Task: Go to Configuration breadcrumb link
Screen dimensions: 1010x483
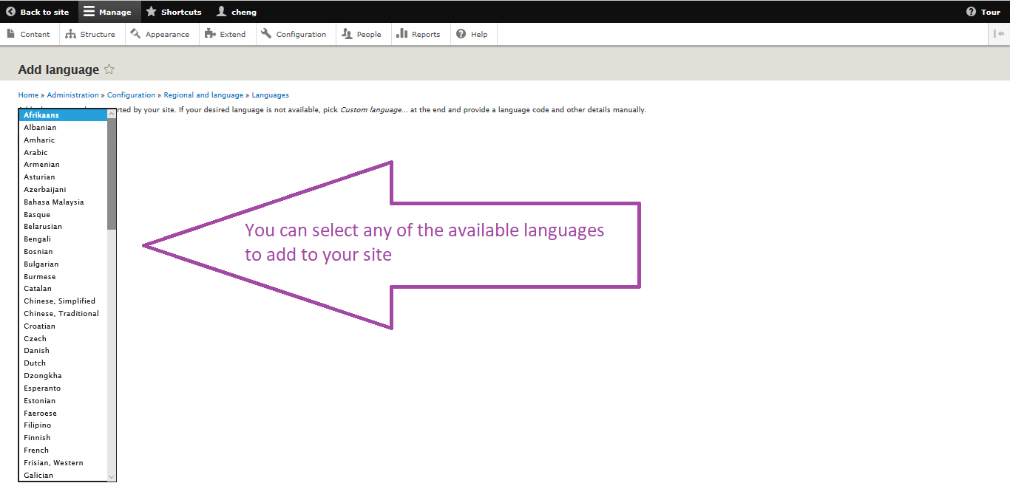Action: pos(131,95)
